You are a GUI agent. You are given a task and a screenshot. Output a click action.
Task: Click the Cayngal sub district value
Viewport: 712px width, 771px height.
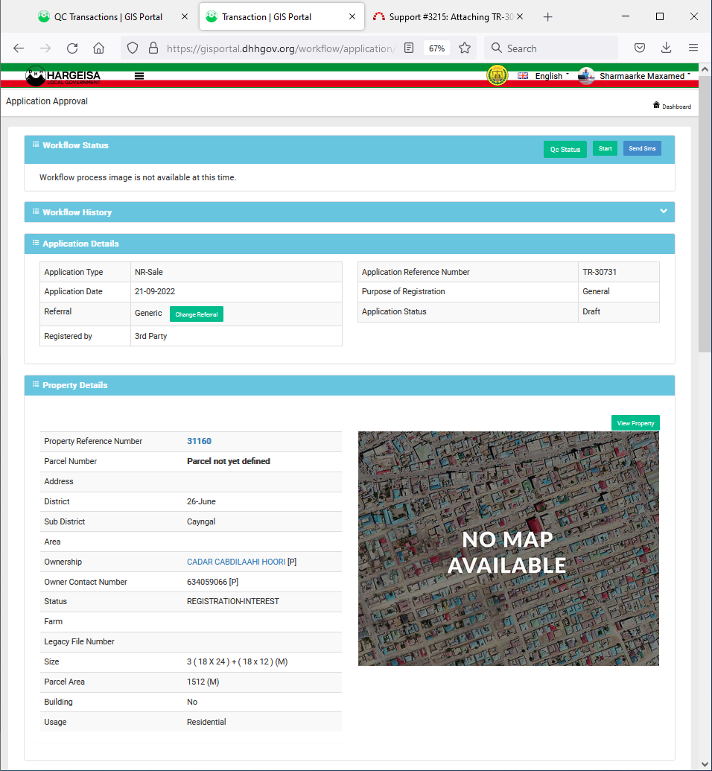(201, 521)
